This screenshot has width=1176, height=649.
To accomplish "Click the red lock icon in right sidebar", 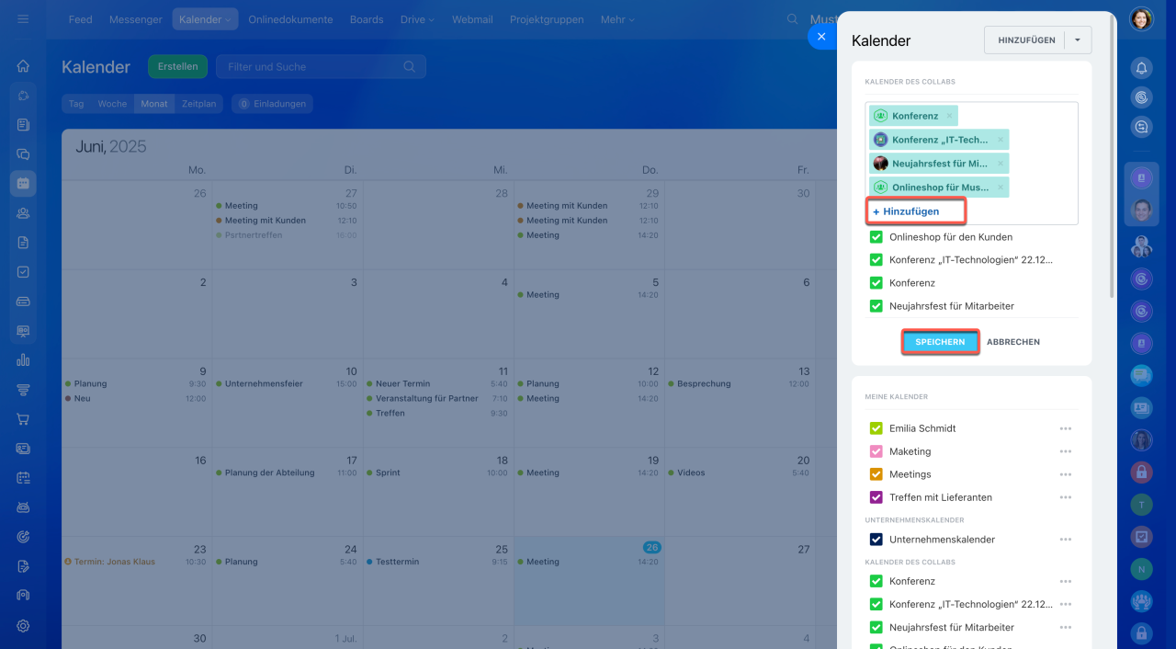I will (x=1141, y=472).
